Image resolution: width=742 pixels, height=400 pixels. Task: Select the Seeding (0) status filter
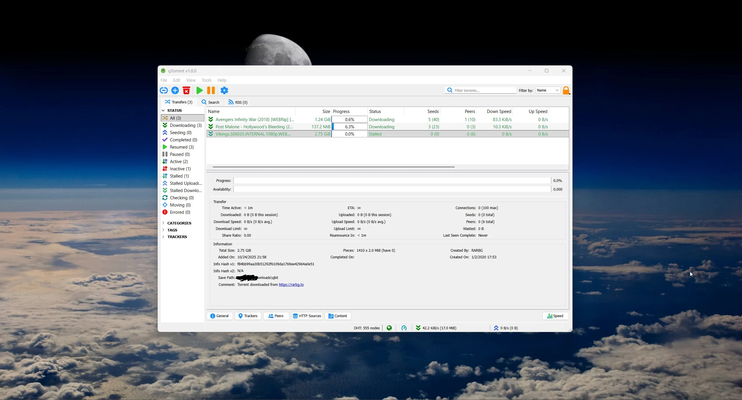pyautogui.click(x=182, y=132)
